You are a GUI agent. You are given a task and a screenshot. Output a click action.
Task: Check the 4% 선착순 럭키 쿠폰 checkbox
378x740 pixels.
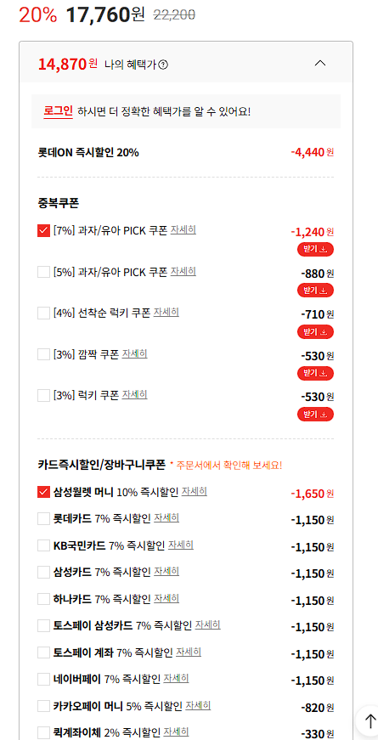coord(43,313)
